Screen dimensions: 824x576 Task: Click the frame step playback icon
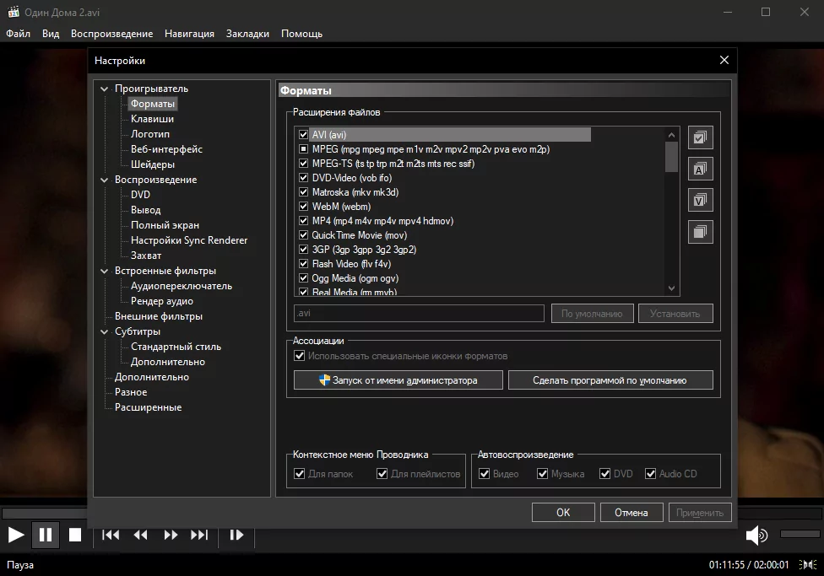click(x=236, y=535)
